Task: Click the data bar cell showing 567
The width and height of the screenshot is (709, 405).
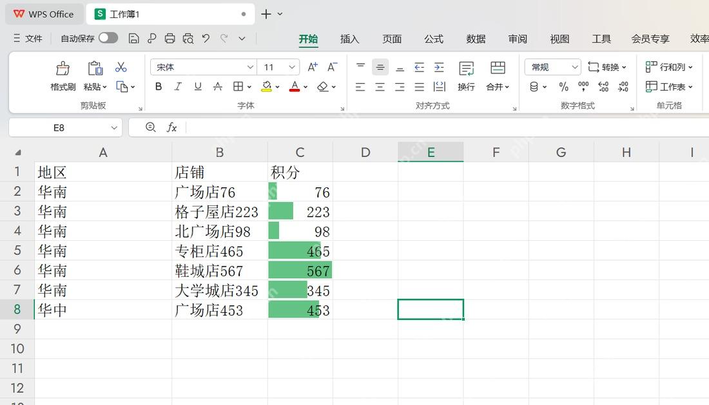Action: (300, 270)
